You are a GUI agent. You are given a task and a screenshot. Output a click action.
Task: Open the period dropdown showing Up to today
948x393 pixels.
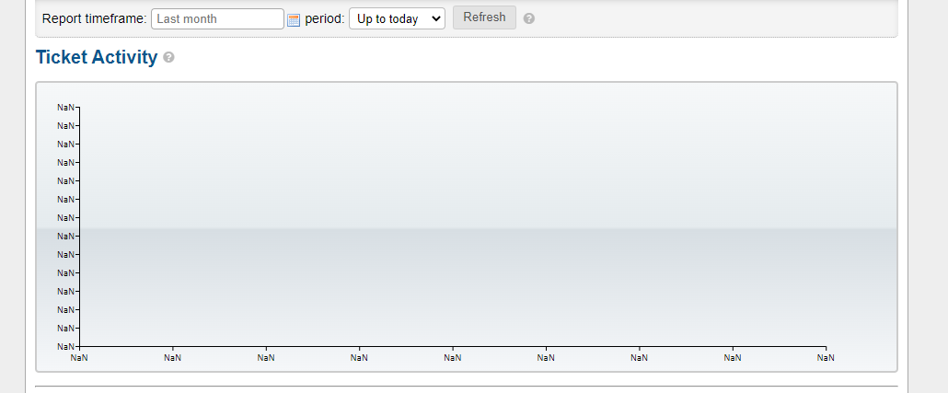pyautogui.click(x=397, y=18)
